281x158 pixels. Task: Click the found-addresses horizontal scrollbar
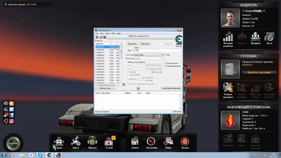(x=107, y=85)
